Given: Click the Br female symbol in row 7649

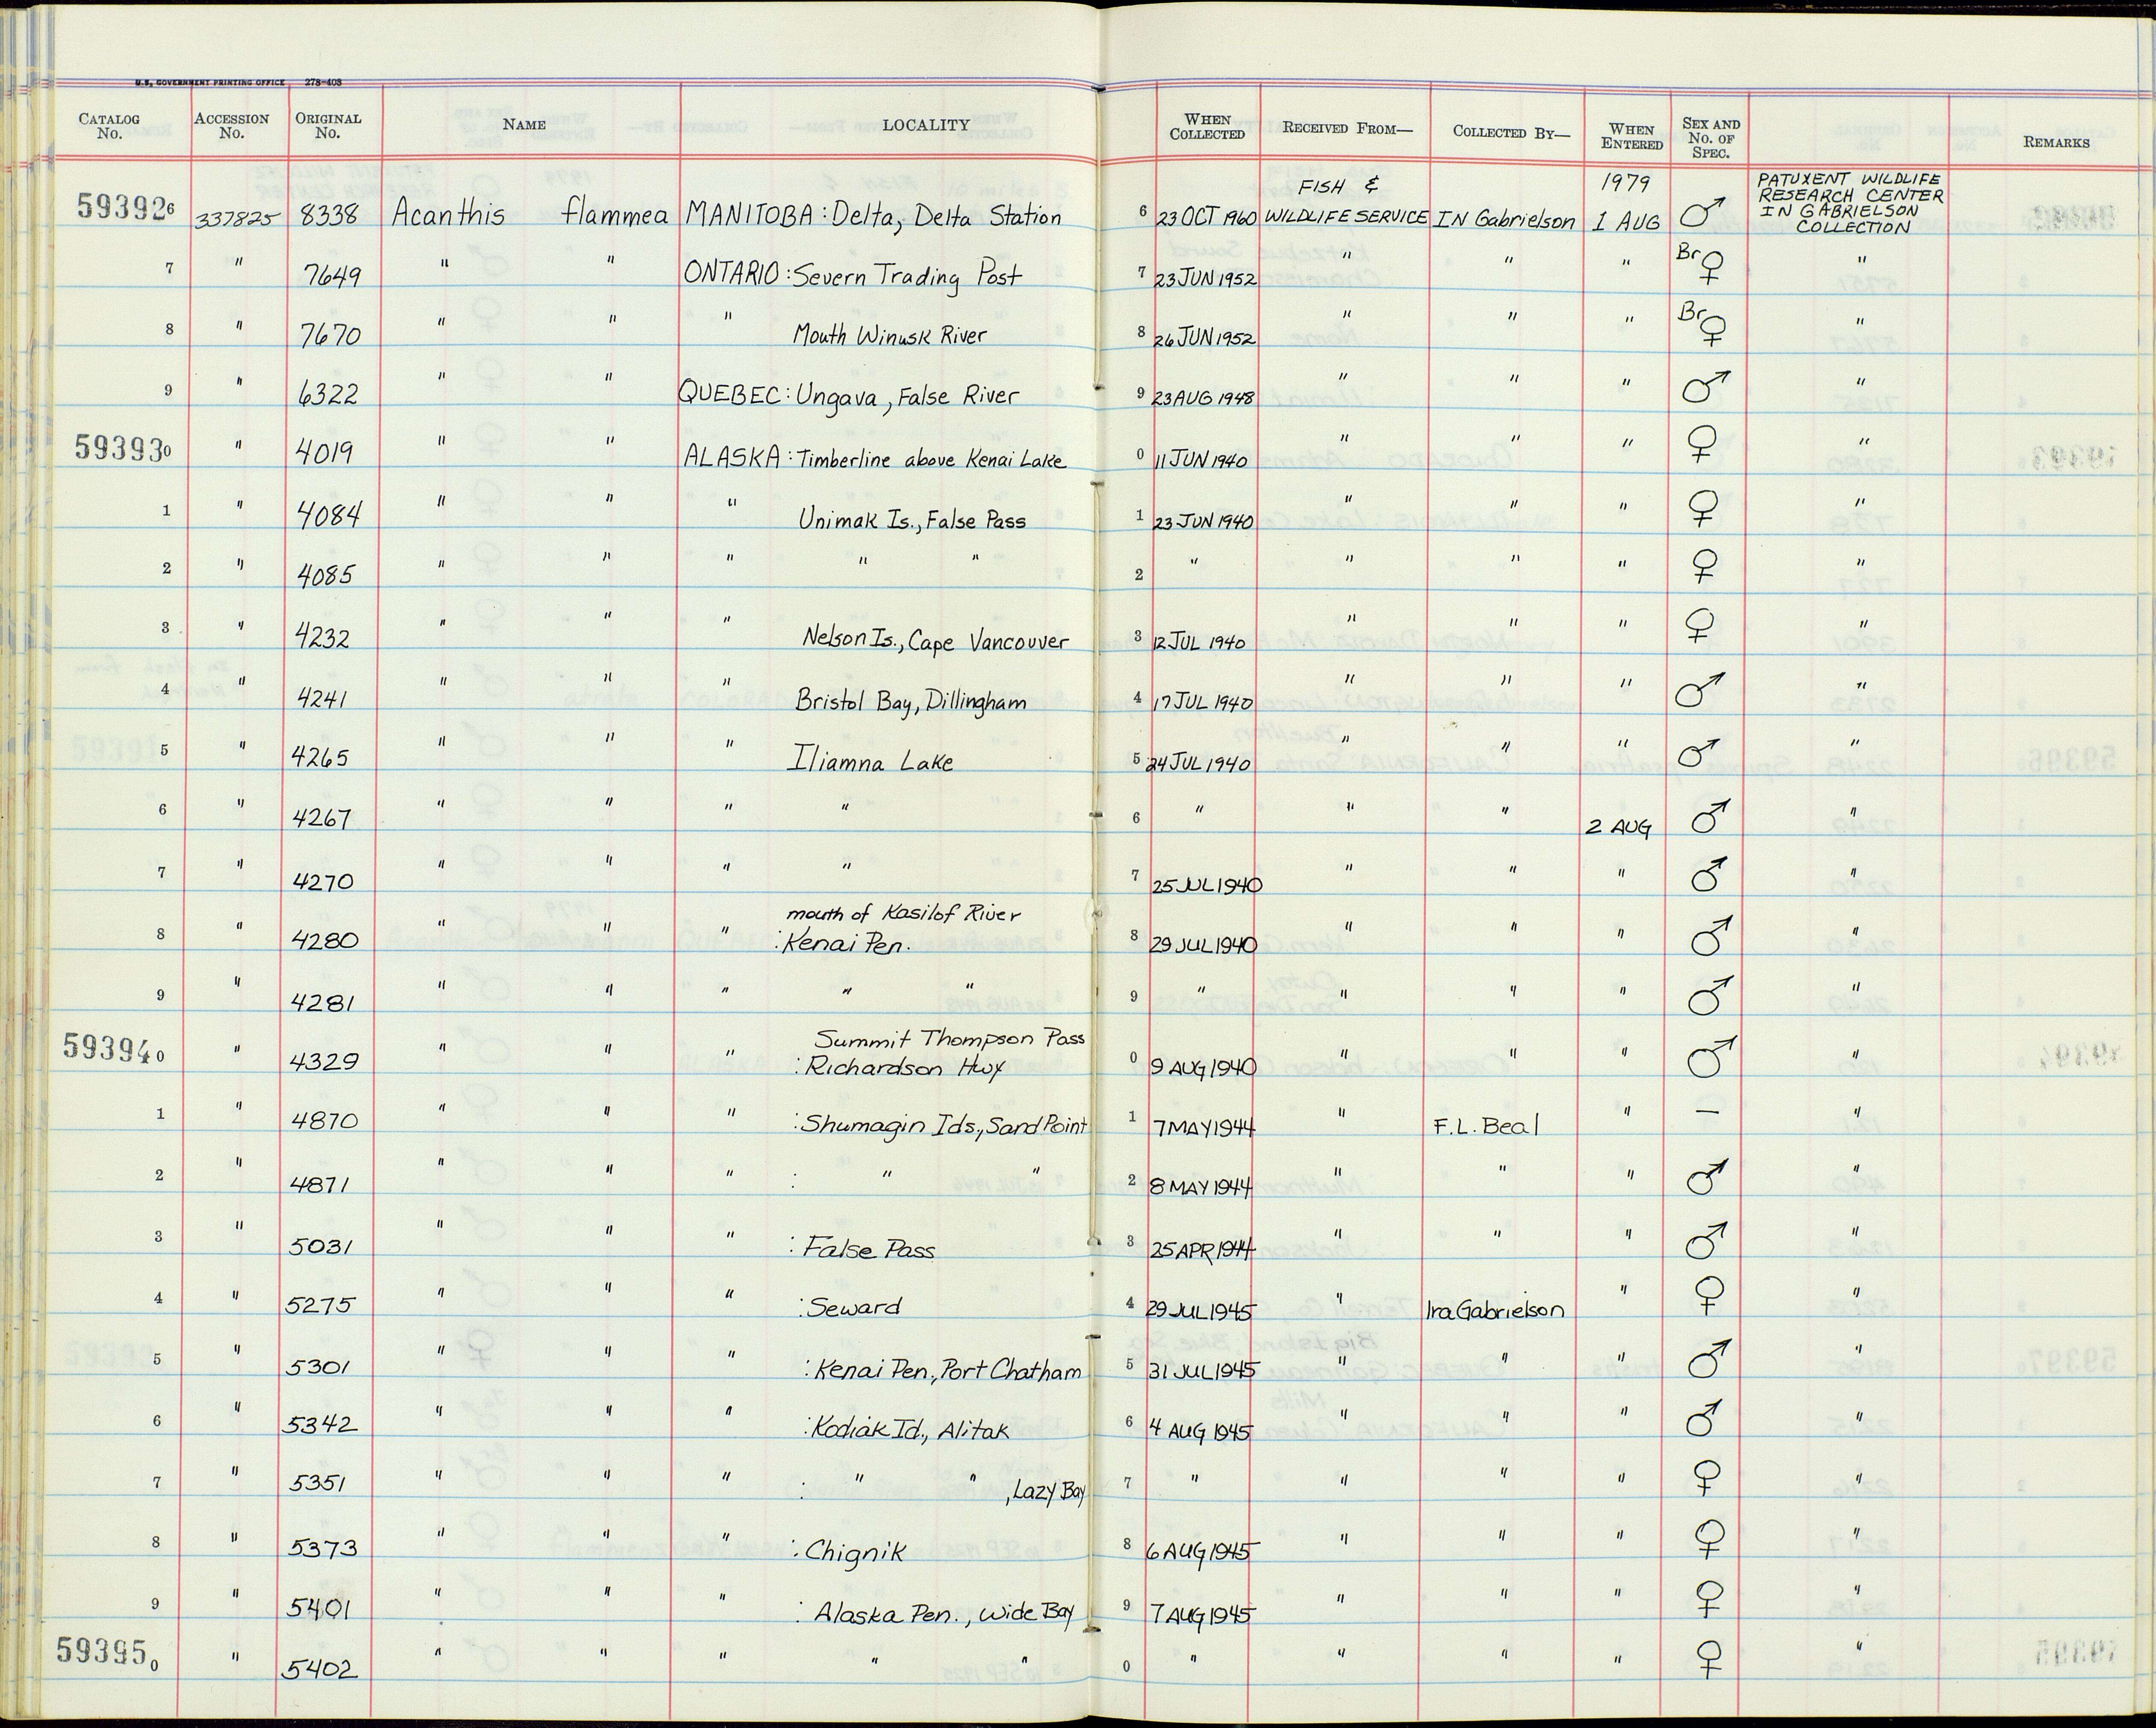Looking at the screenshot, I should click(x=1701, y=265).
